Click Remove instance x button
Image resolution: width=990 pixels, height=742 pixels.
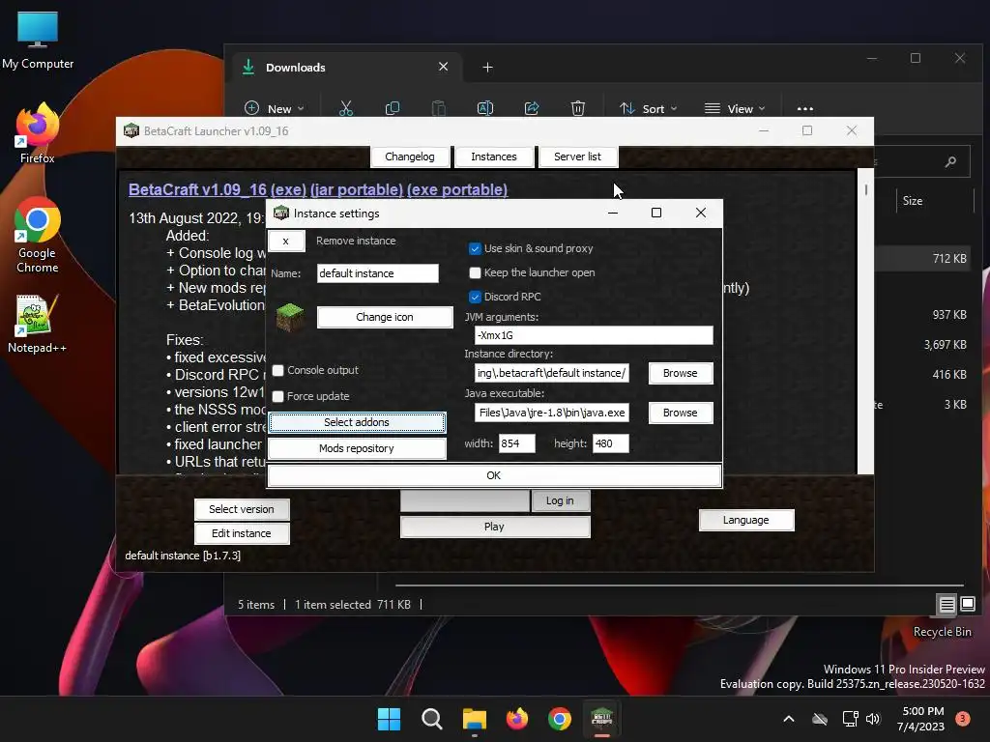pyautogui.click(x=286, y=241)
